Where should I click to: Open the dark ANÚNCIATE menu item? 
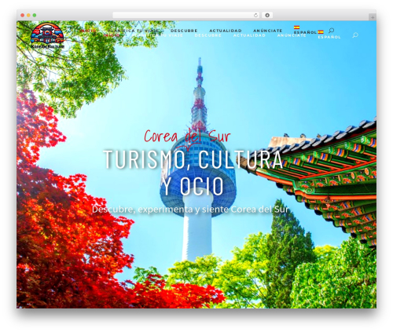[268, 31]
